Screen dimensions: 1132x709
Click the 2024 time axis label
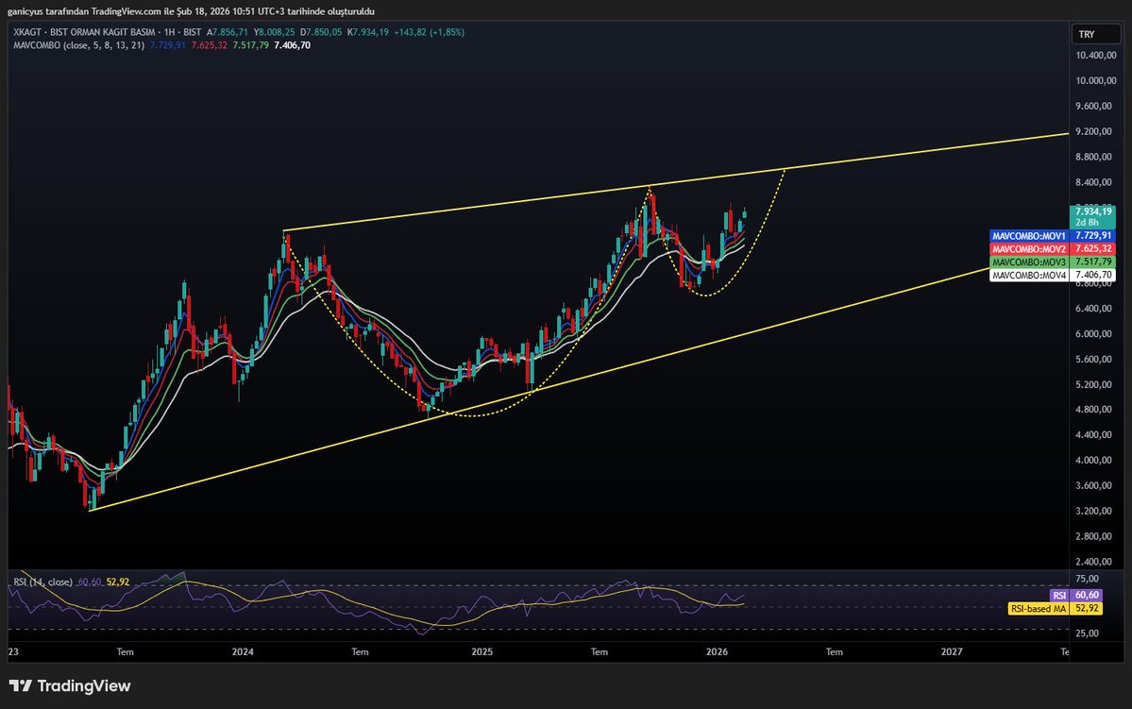coord(243,652)
